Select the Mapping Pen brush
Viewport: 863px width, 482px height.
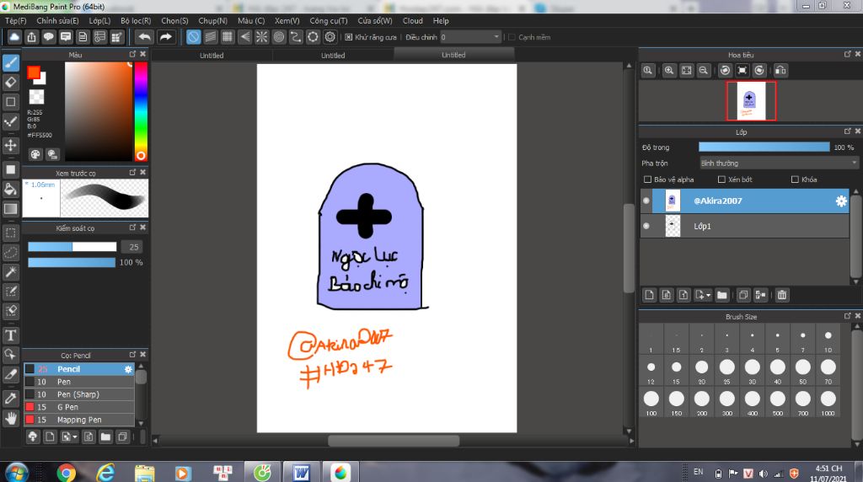(x=79, y=420)
